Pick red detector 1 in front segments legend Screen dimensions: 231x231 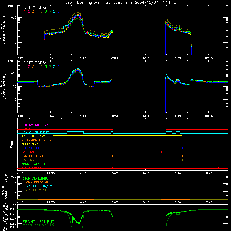click(x=25, y=12)
